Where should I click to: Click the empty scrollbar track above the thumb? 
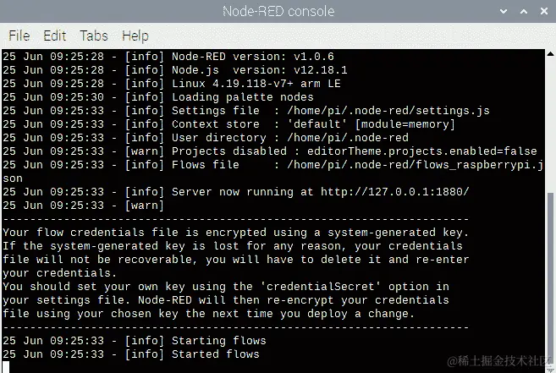click(550, 125)
